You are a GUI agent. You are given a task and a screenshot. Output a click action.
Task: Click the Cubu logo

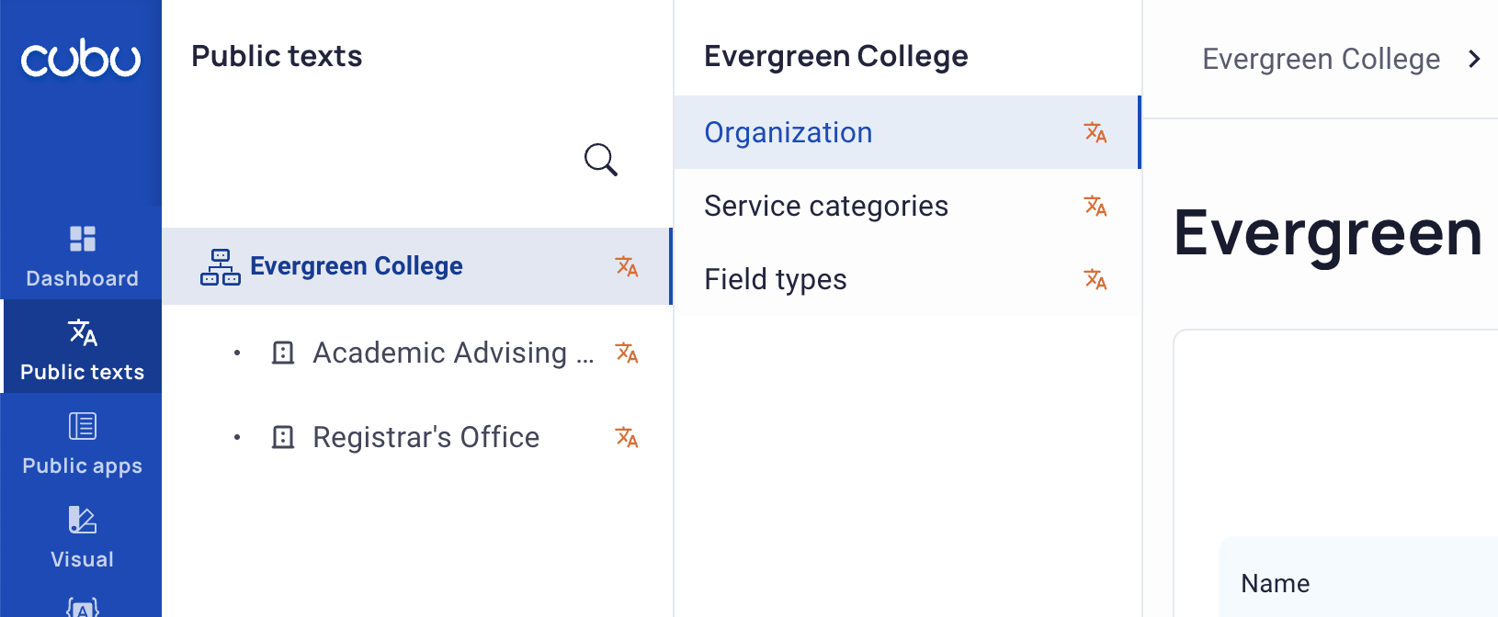[81, 58]
